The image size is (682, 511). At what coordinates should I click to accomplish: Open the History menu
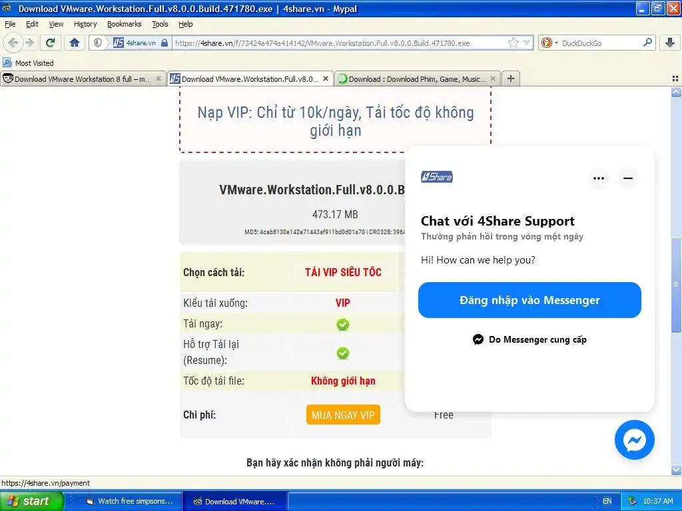click(85, 25)
